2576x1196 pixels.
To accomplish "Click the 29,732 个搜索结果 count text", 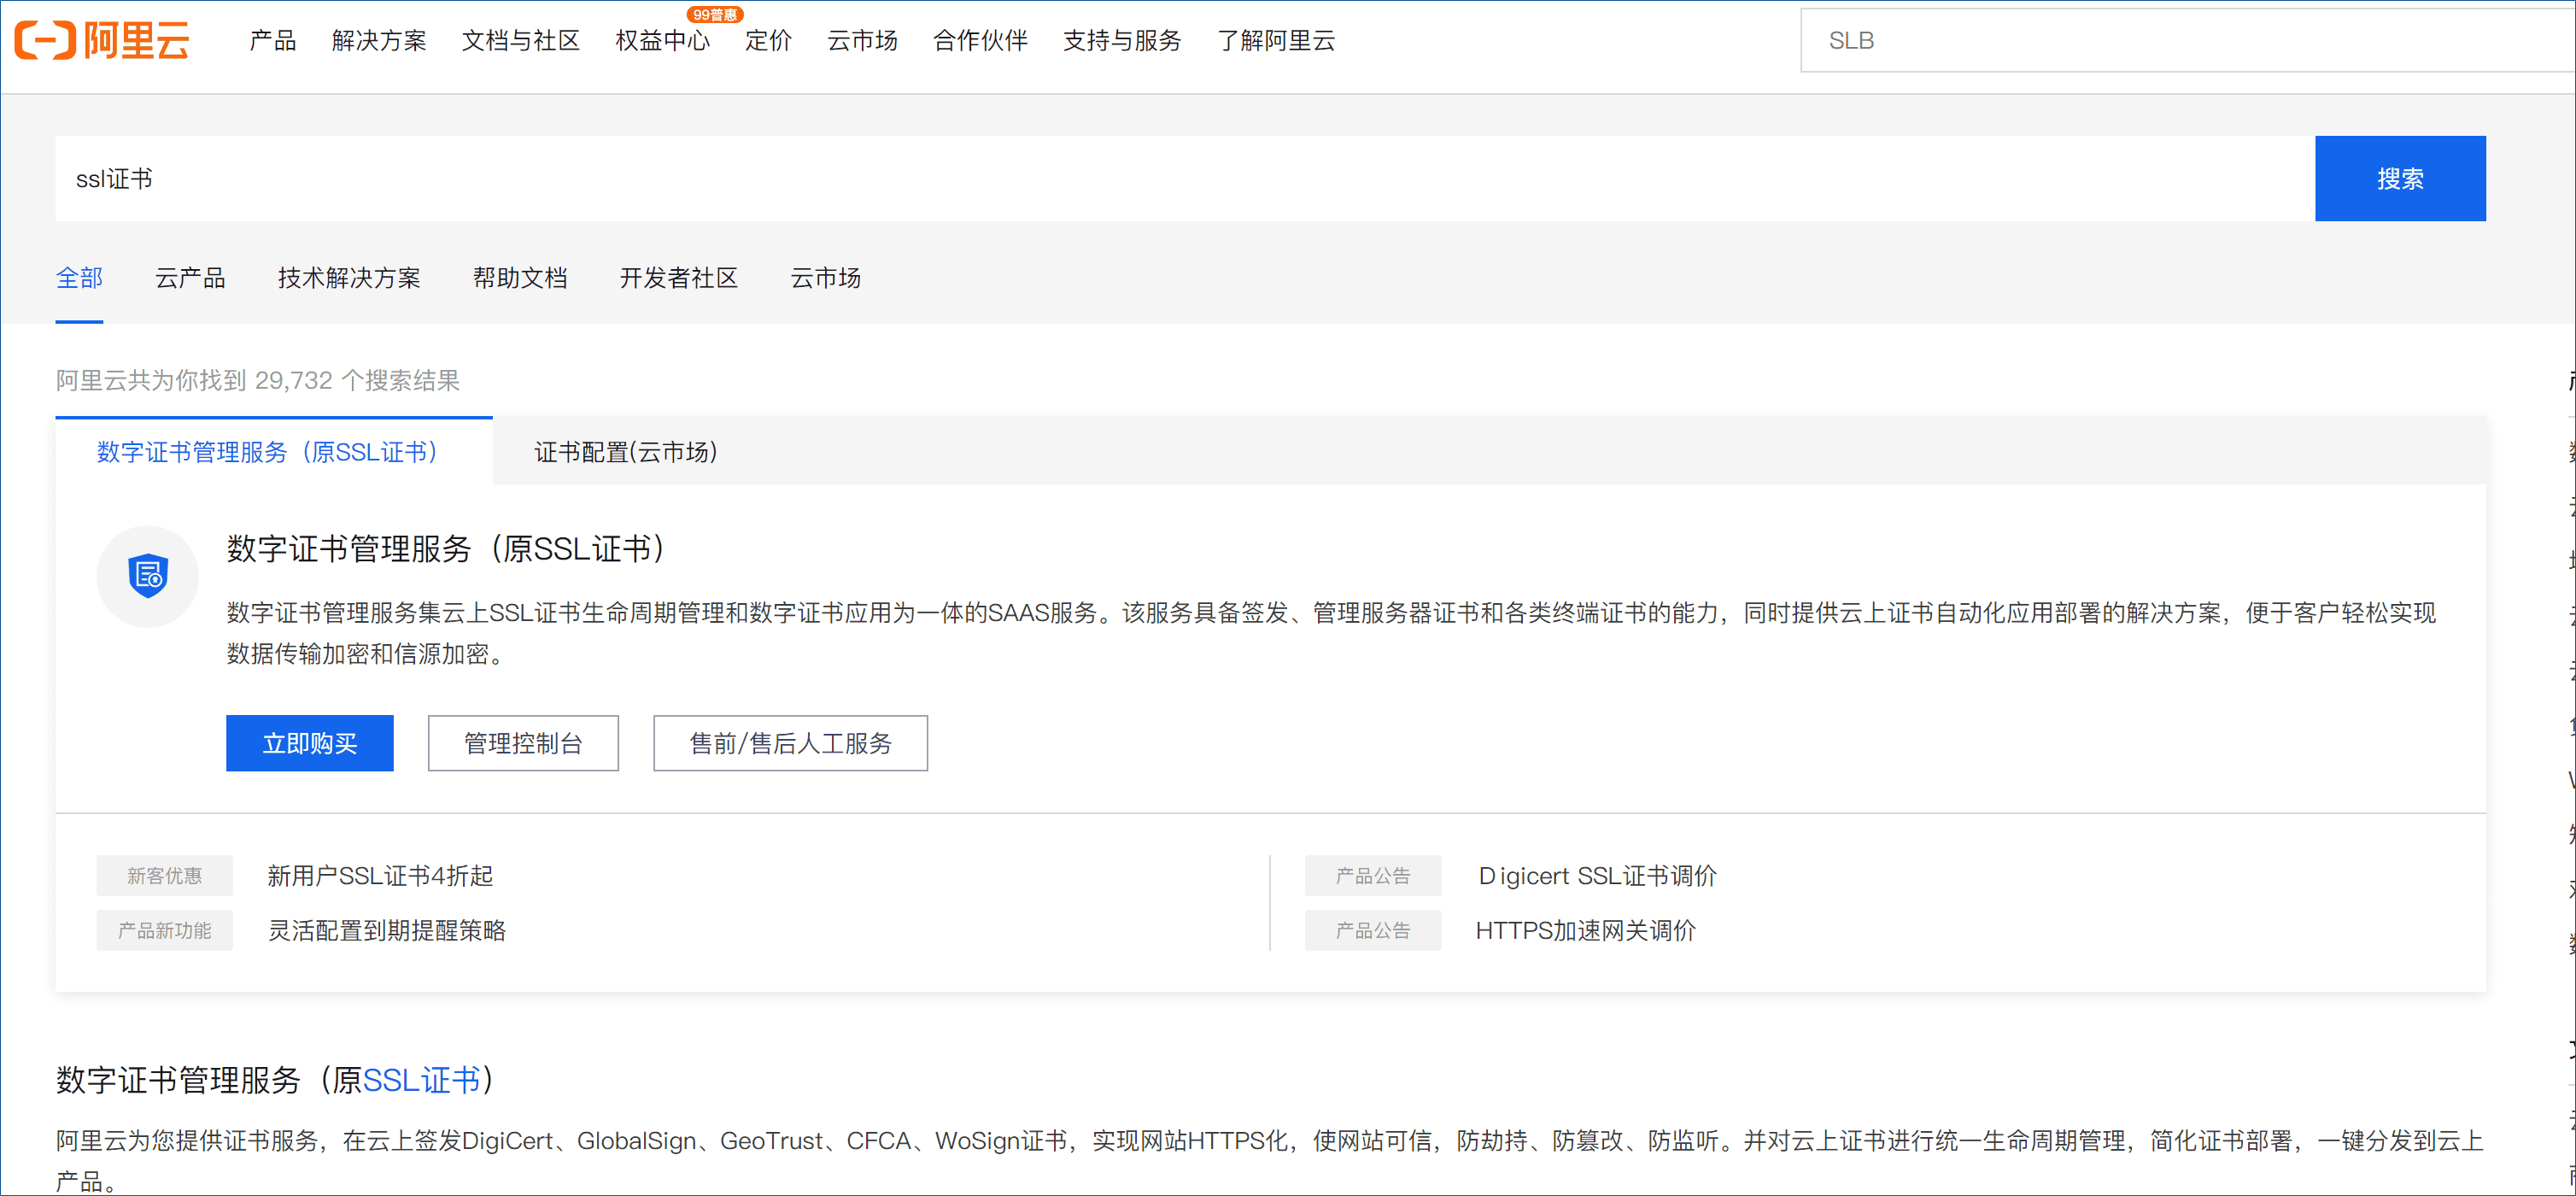I will [357, 380].
